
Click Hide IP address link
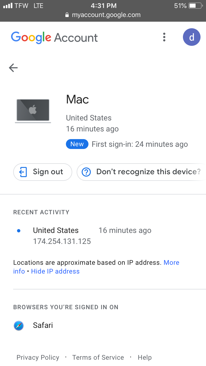(55, 271)
